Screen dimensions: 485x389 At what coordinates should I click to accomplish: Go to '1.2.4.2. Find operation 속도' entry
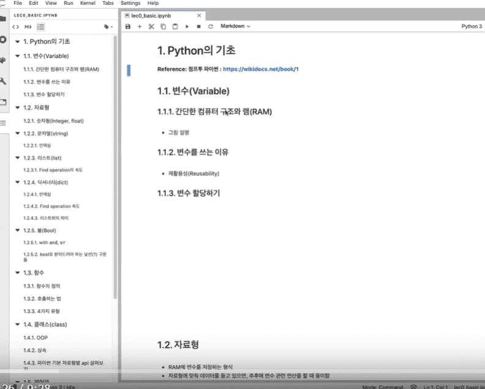[51, 206]
